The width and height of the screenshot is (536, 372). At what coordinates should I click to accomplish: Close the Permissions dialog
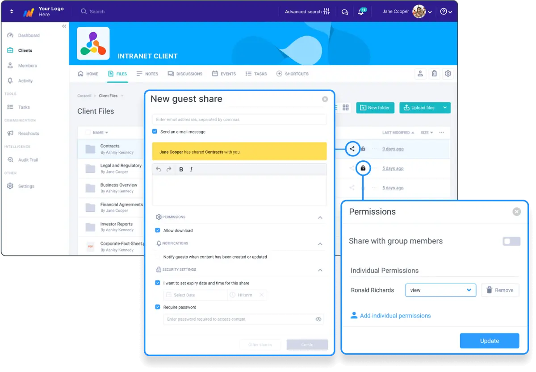point(517,212)
